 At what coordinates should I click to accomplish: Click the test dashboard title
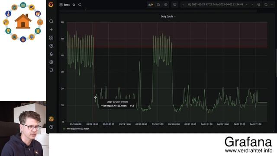[67, 5]
